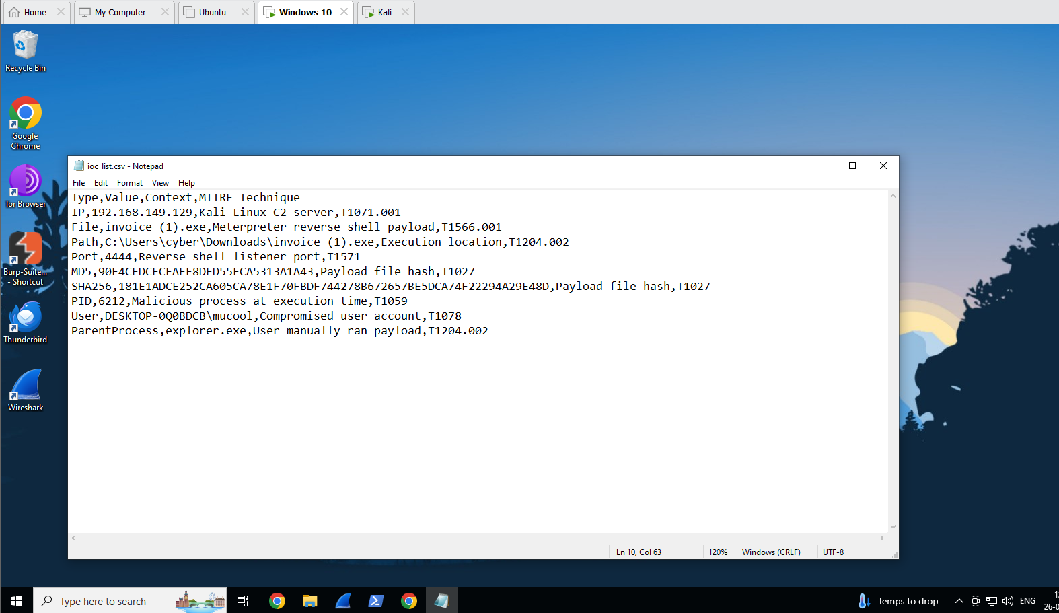The height and width of the screenshot is (613, 1059).
Task: Open File Explorer from taskbar
Action: tap(309, 601)
